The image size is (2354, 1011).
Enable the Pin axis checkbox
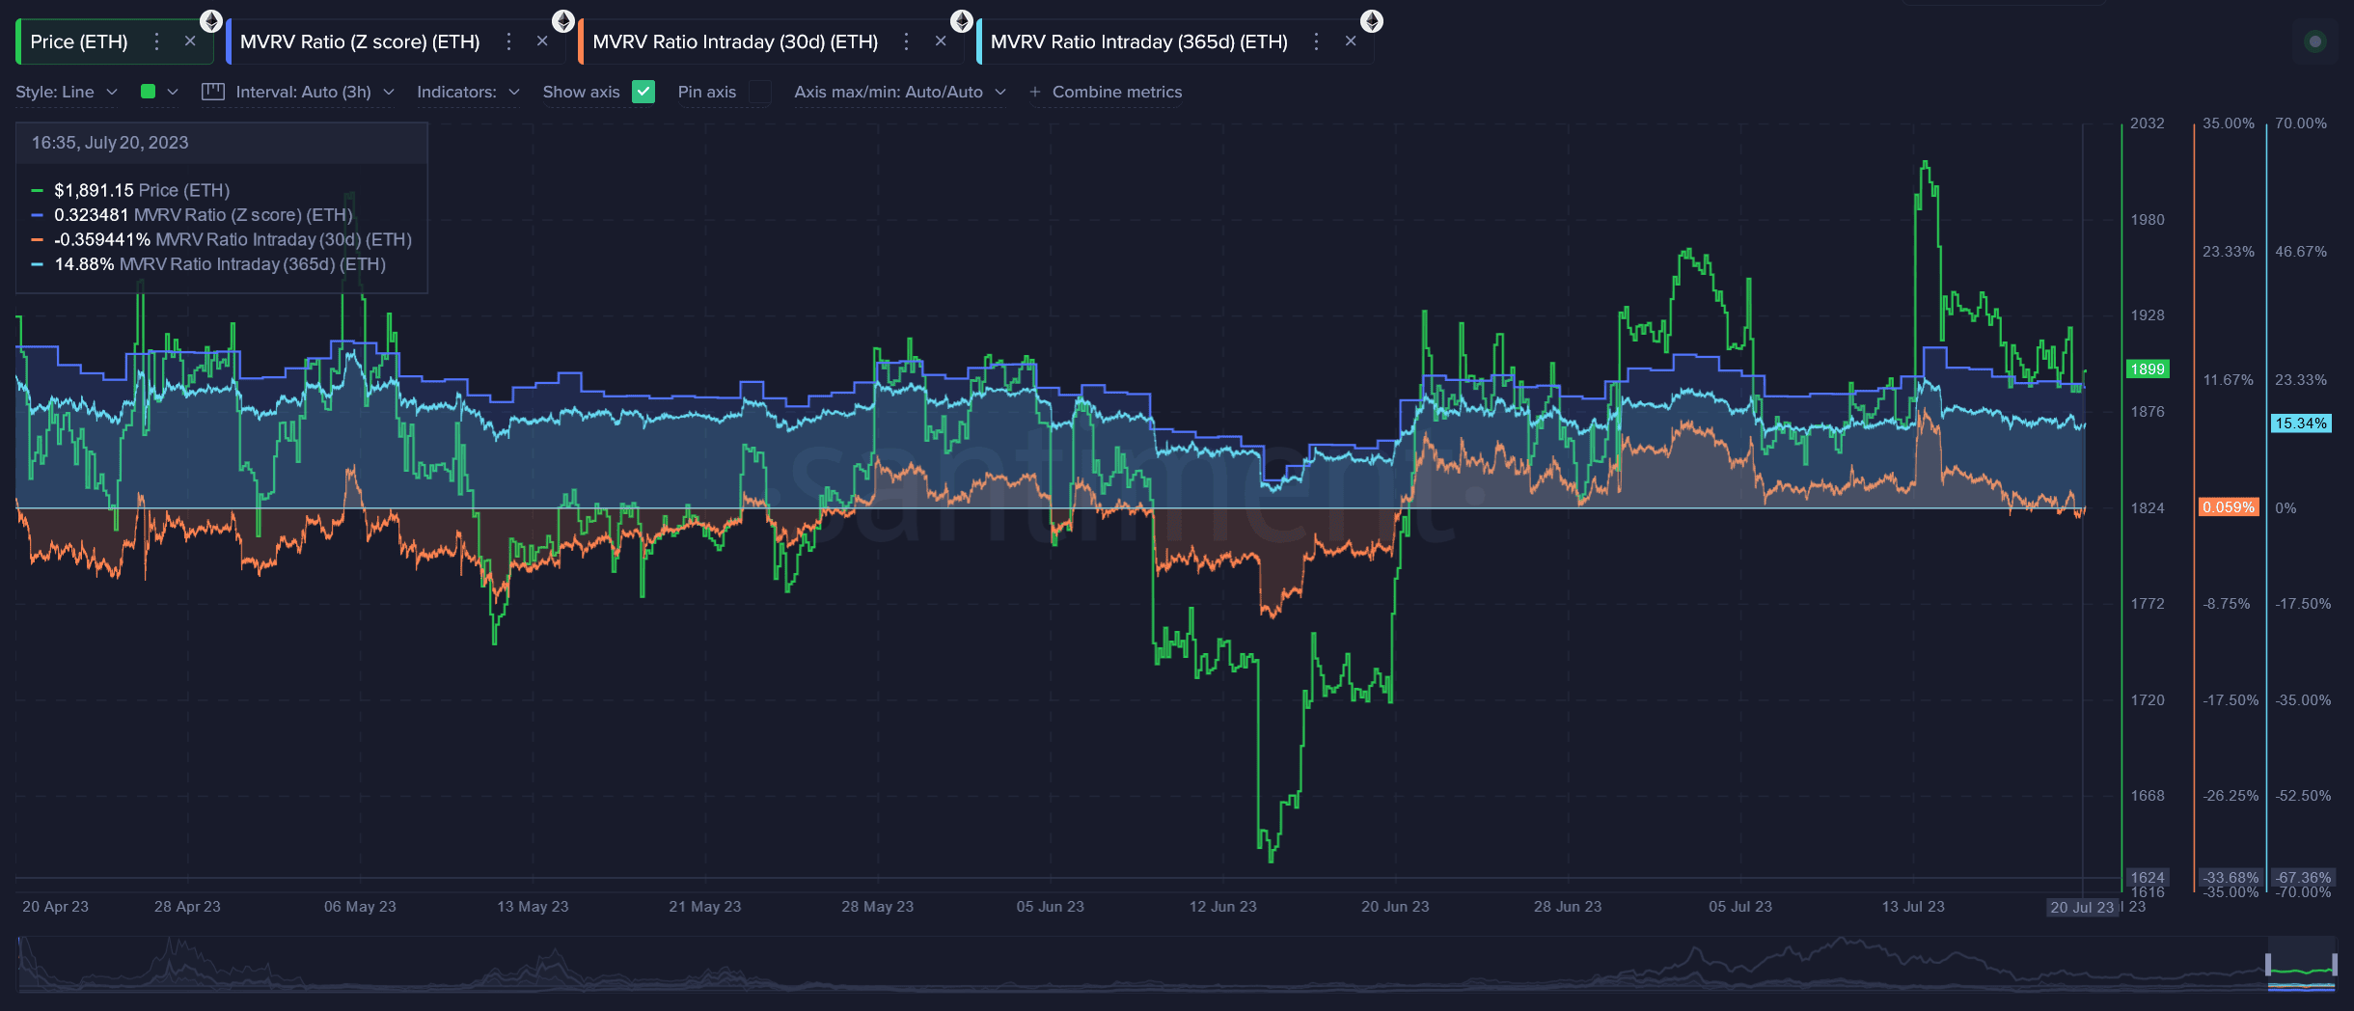(760, 92)
